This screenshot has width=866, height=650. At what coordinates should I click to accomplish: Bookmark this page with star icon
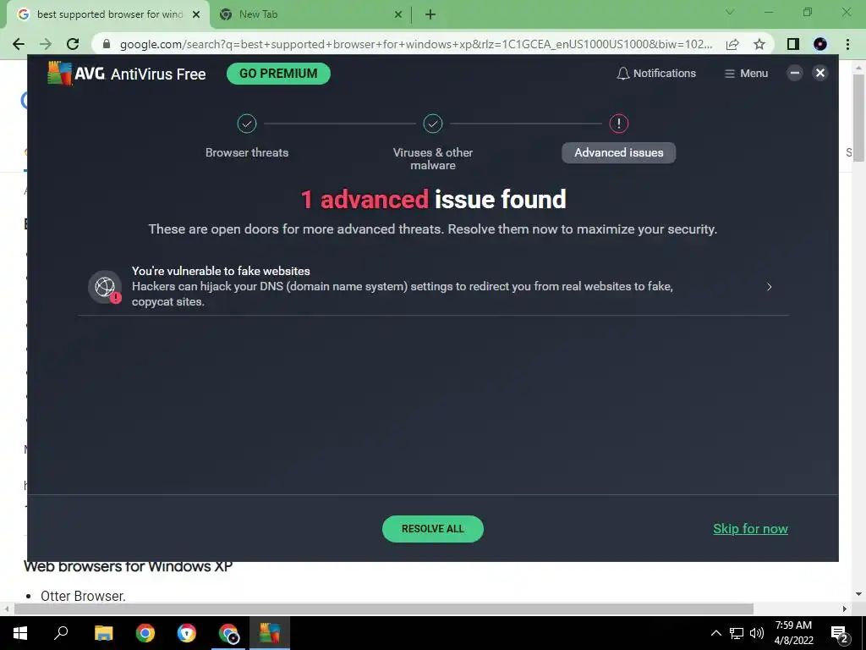[x=759, y=44]
